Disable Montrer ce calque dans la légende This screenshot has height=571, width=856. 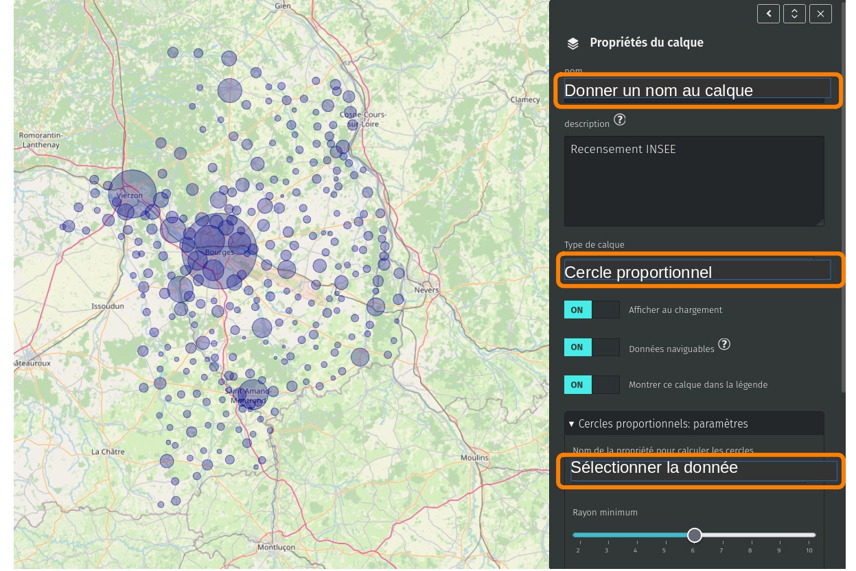pyautogui.click(x=591, y=385)
